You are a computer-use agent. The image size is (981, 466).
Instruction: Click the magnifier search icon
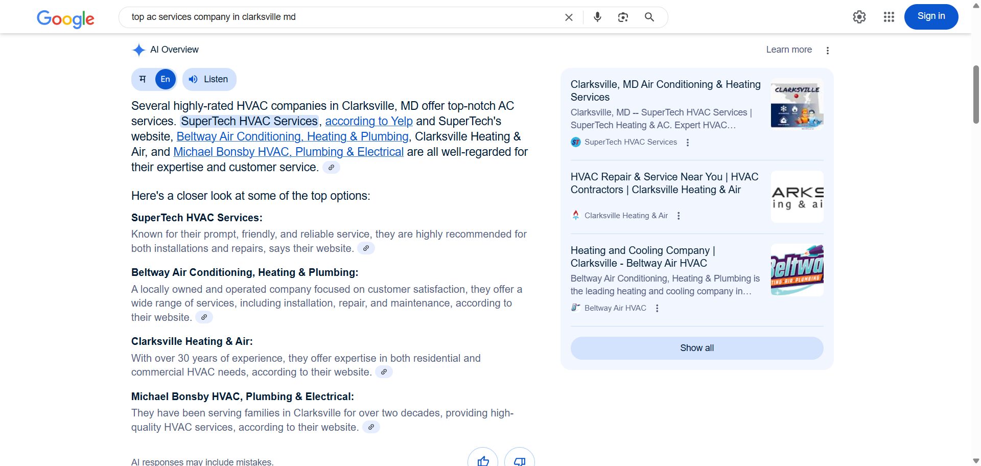[x=649, y=17]
